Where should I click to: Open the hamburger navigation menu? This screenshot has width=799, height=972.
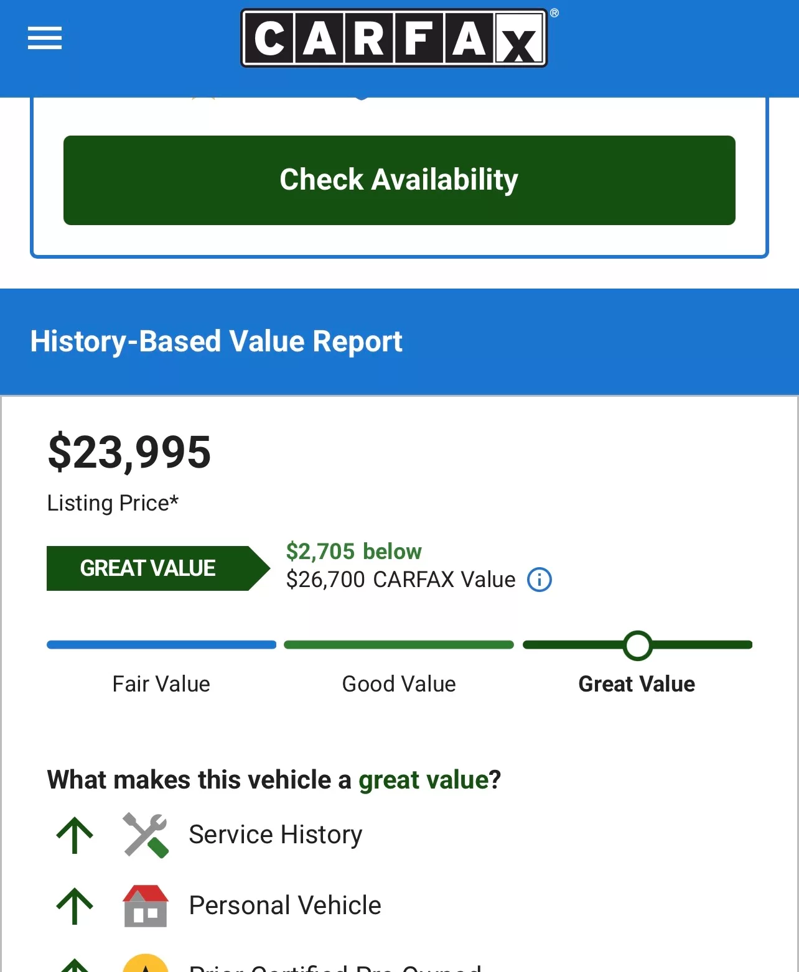[x=45, y=38]
